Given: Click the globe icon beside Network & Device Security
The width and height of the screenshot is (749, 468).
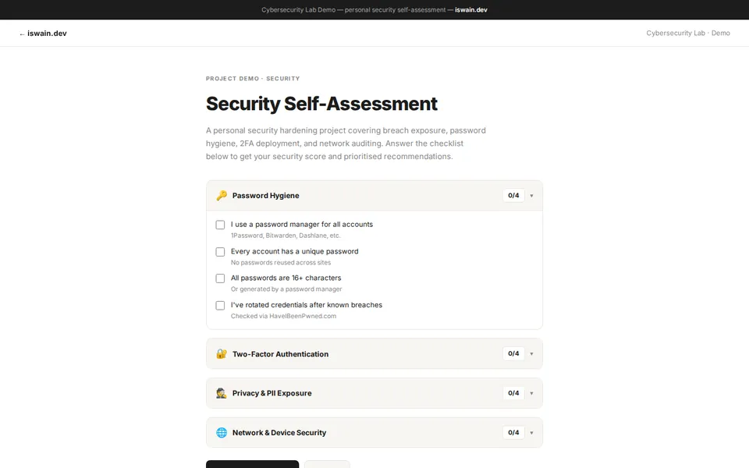Looking at the screenshot, I should [221, 433].
